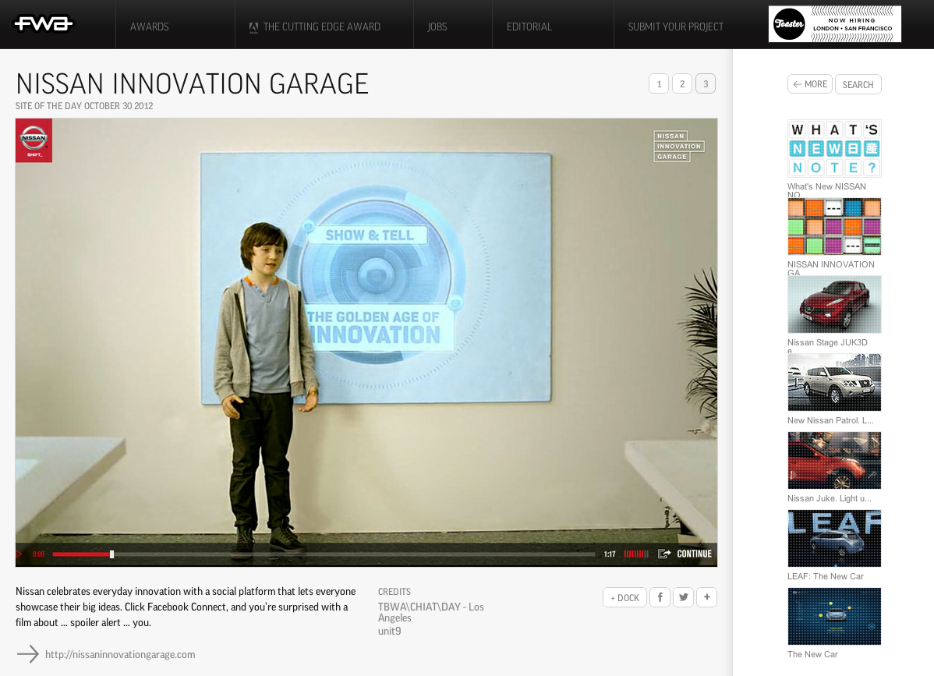The image size is (934, 676).
Task: Open the unit9 credit link
Action: (390, 631)
